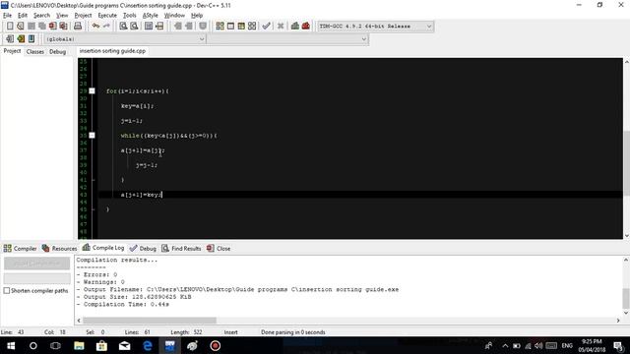Click the Save file toolbar icon
Image resolution: width=630 pixels, height=354 pixels.
(x=31, y=27)
